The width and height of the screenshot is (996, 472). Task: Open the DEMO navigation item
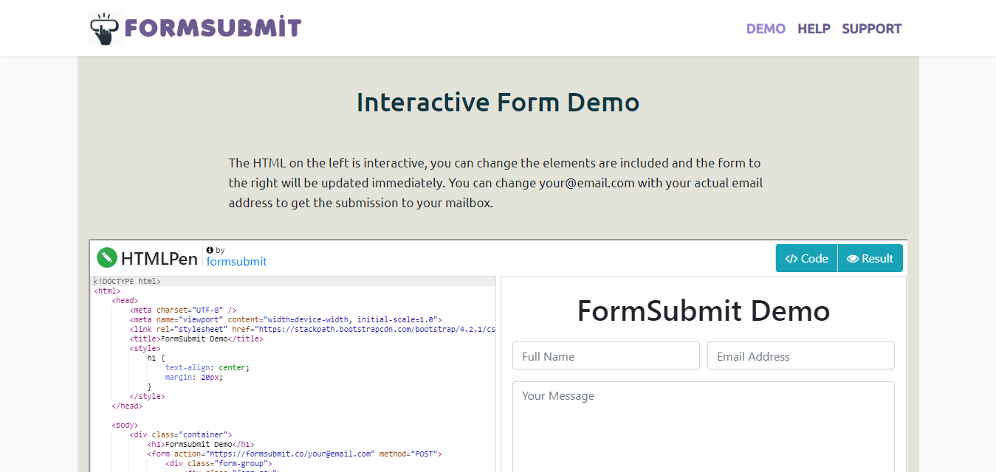click(766, 29)
